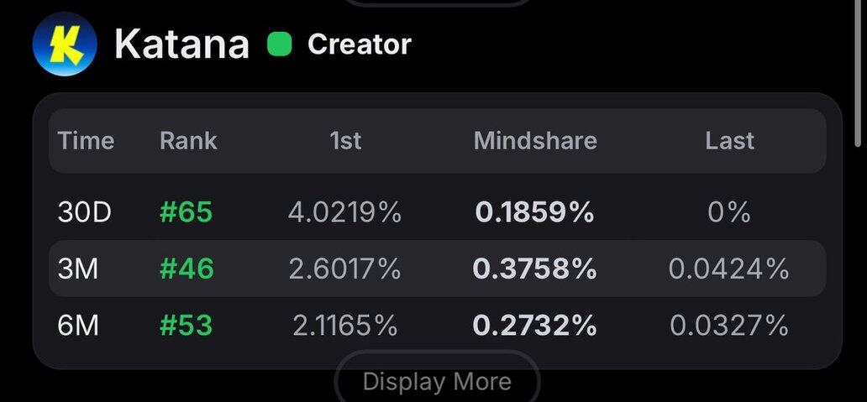This screenshot has height=402, width=867.
Task: Sort by the 1st column header
Action: pos(345,141)
